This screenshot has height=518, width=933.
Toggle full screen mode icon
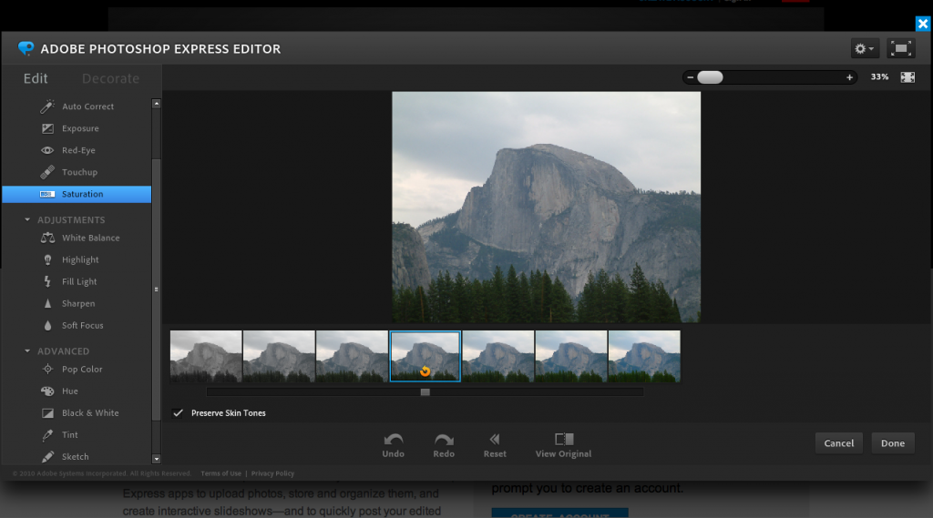901,49
